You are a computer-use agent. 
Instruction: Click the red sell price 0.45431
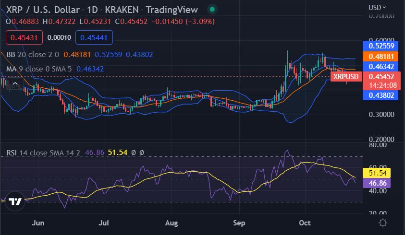(25, 38)
